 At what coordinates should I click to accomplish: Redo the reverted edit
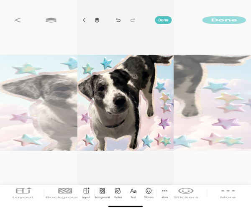click(133, 20)
